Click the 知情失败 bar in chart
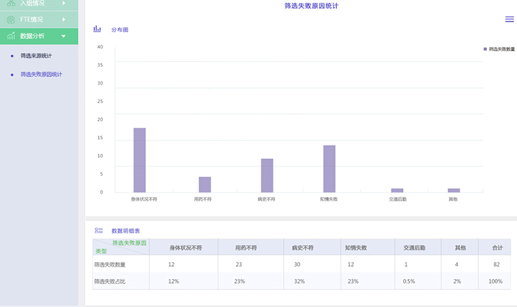517x307 pixels. pyautogui.click(x=329, y=169)
